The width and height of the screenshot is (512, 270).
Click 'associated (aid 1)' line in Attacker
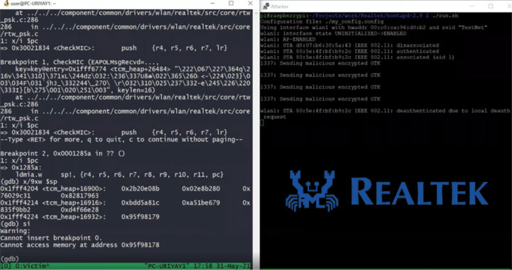(x=357, y=57)
